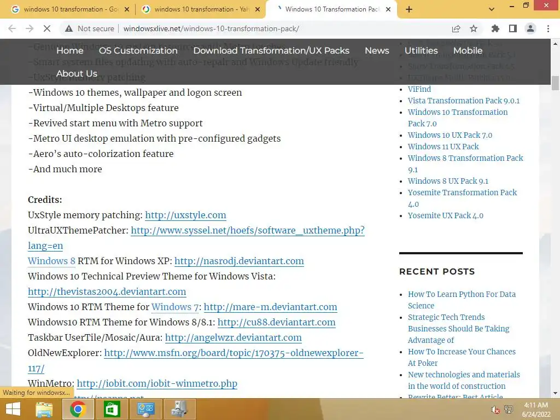Follow the uxstyle.com link

pos(185,215)
